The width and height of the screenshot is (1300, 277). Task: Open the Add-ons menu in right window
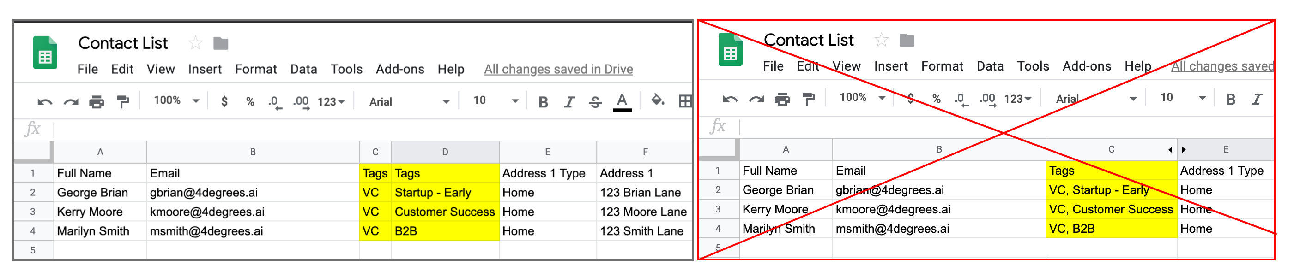(1087, 66)
